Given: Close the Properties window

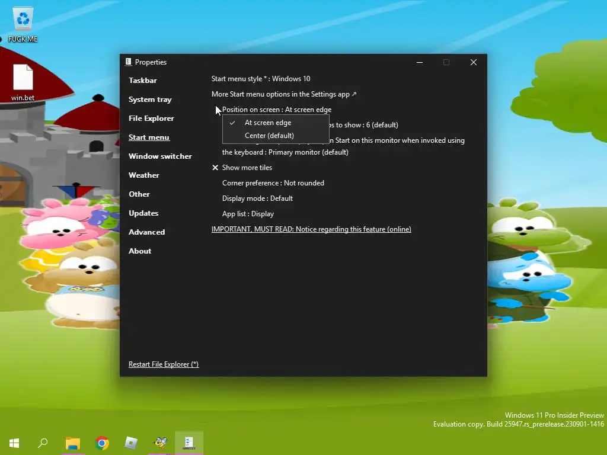Looking at the screenshot, I should coord(474,62).
